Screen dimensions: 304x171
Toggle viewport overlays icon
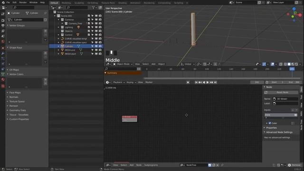point(272,64)
